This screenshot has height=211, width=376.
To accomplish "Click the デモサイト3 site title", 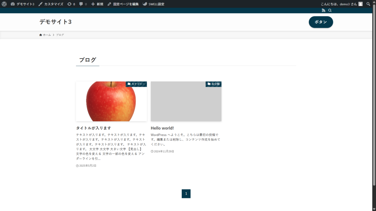I will pyautogui.click(x=55, y=22).
